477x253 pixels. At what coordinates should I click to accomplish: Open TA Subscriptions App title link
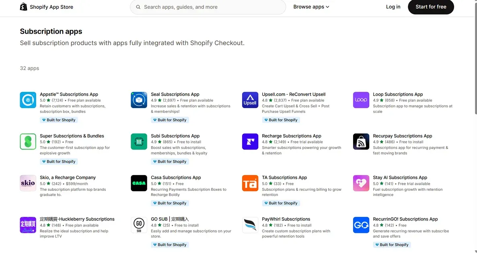pos(284,178)
